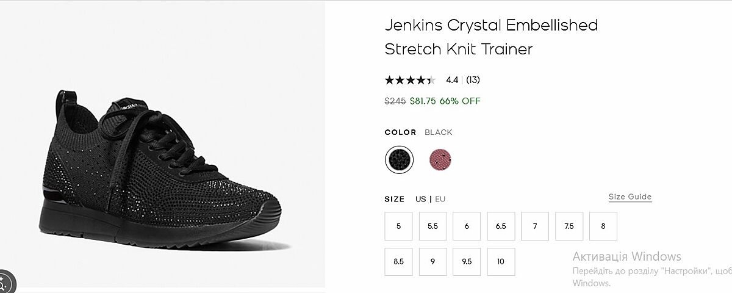Choose shoe size 9
The width and height of the screenshot is (732, 293).
pyautogui.click(x=432, y=262)
